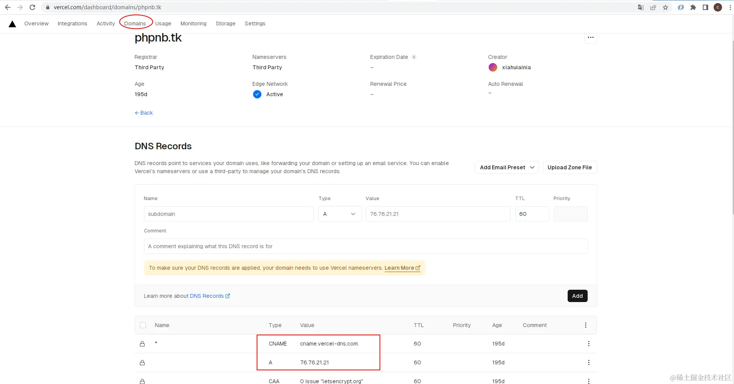Click the Expiration Date info icon

click(414, 57)
